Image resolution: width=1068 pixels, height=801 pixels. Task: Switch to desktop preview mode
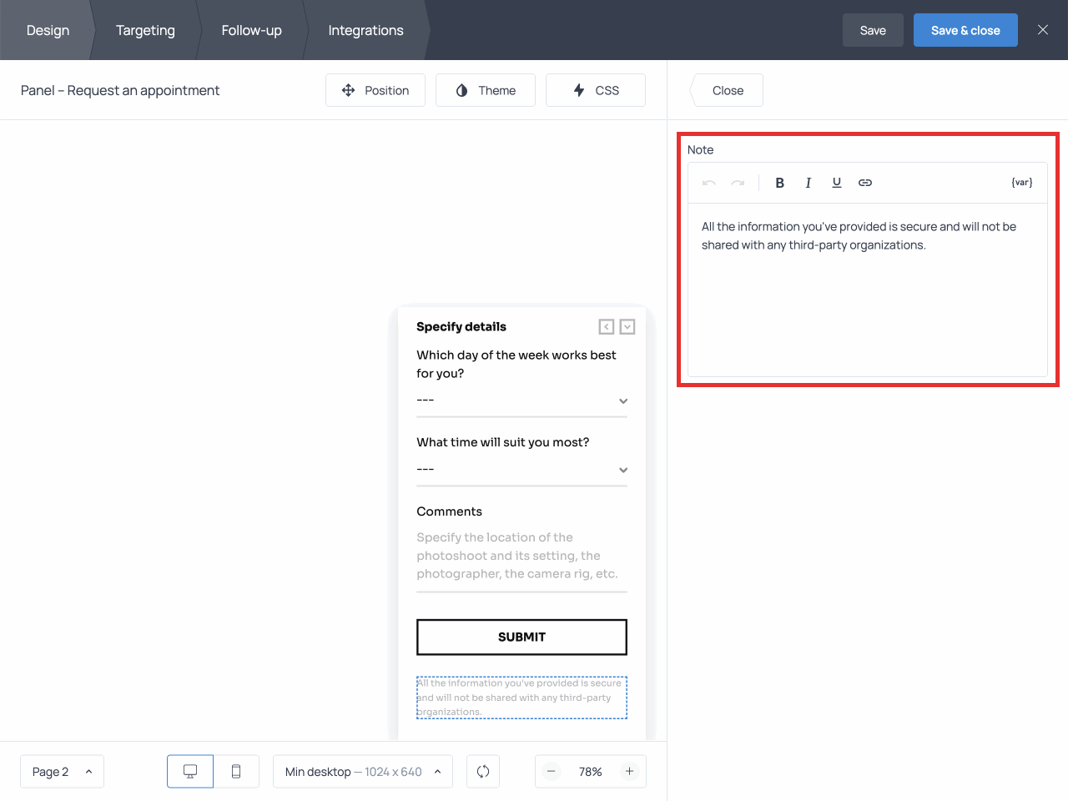pos(190,772)
